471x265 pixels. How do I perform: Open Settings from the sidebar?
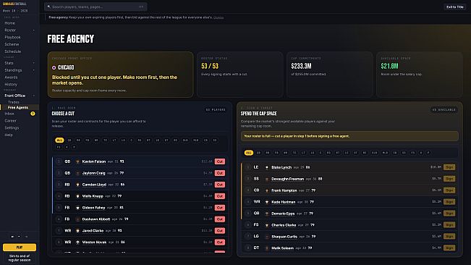[12, 127]
